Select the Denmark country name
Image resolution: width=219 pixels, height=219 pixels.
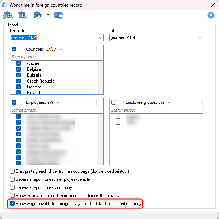(x=35, y=87)
